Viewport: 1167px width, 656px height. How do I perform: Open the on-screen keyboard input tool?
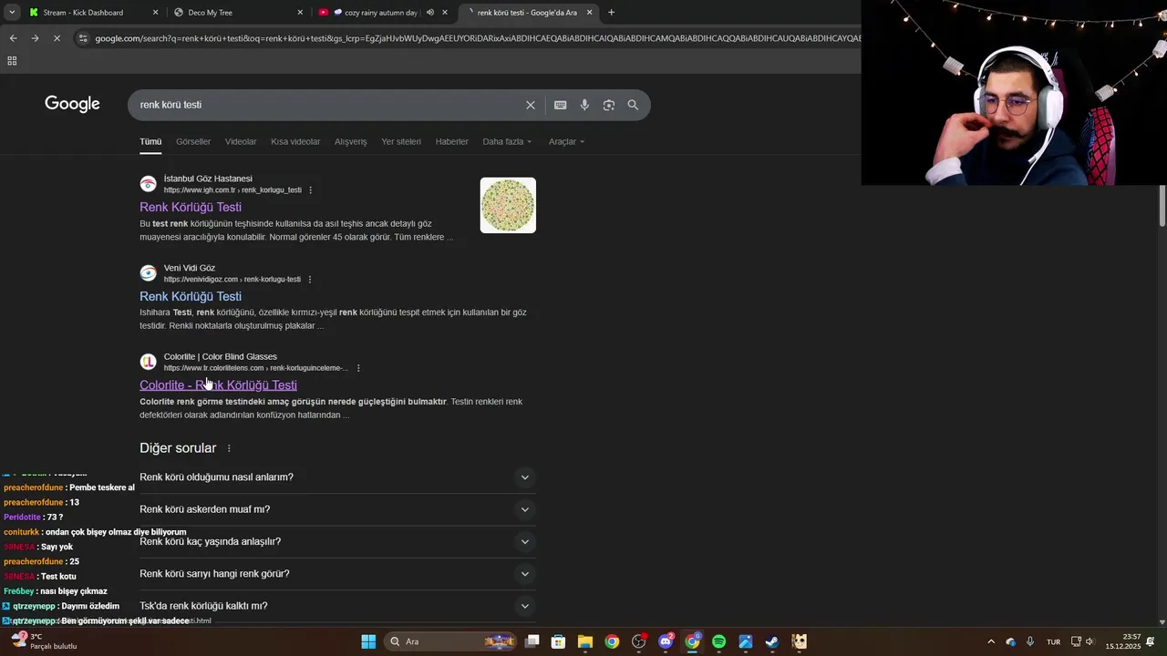[561, 105]
